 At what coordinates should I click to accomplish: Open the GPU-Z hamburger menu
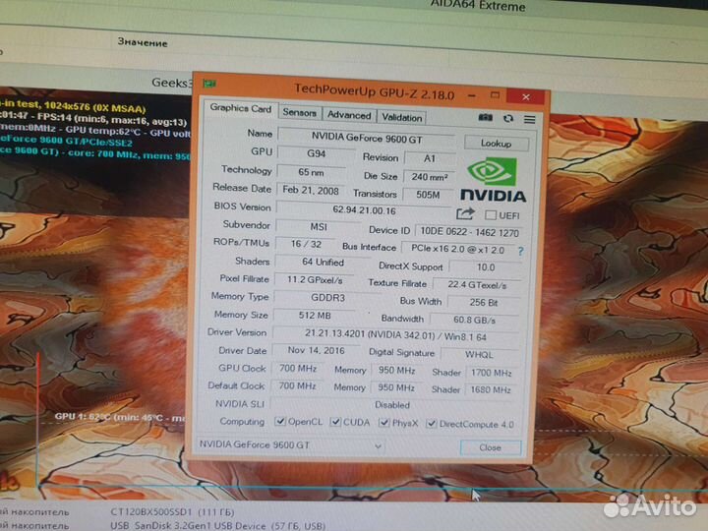click(x=530, y=119)
